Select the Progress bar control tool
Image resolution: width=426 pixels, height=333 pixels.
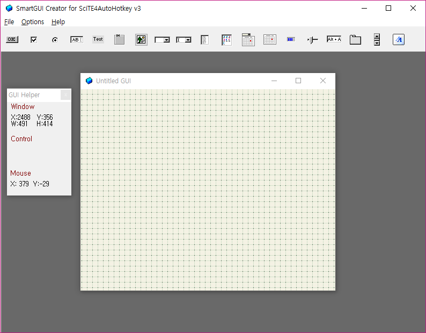291,39
